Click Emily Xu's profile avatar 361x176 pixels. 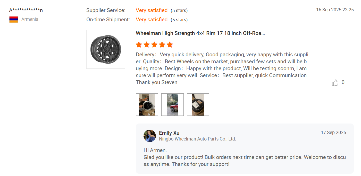click(150, 136)
